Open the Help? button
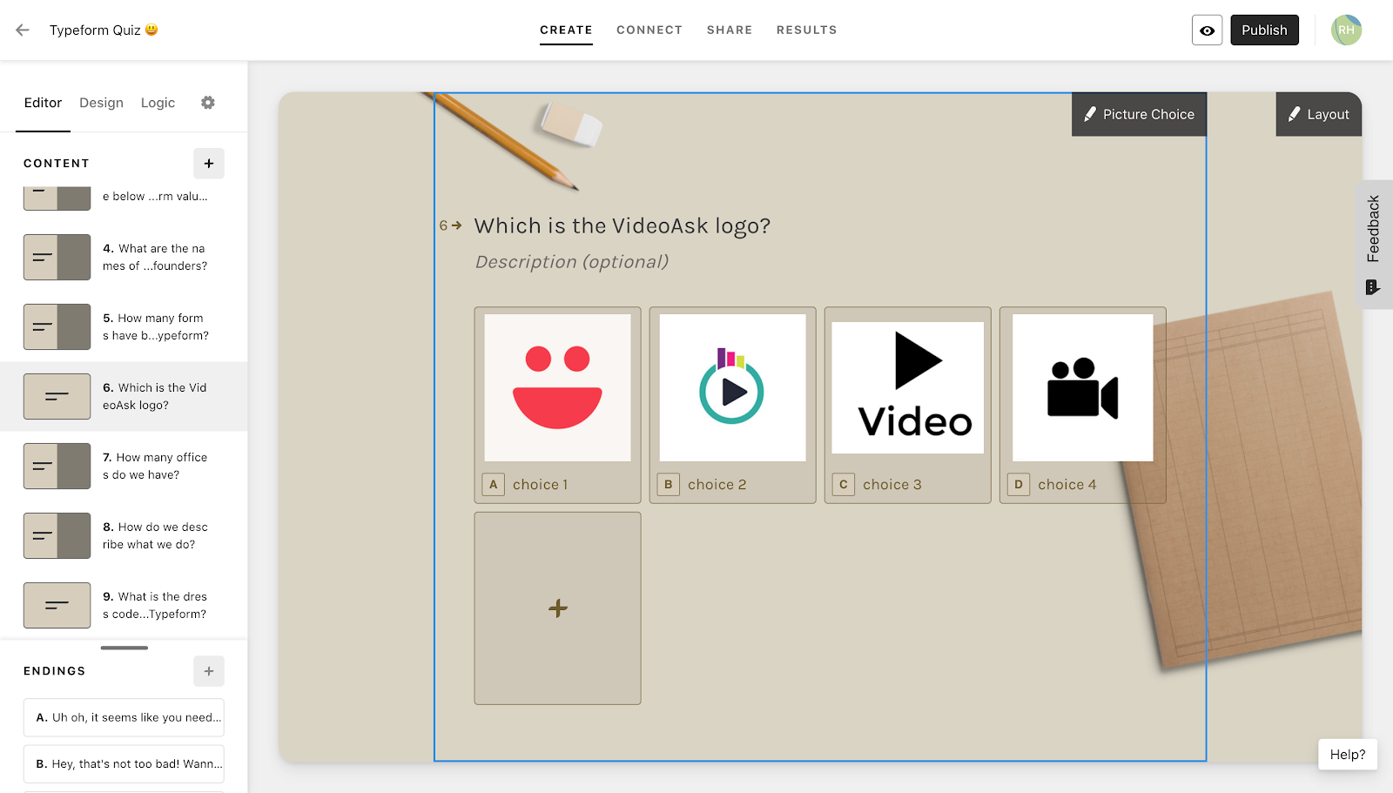The image size is (1393, 793). pos(1348,755)
